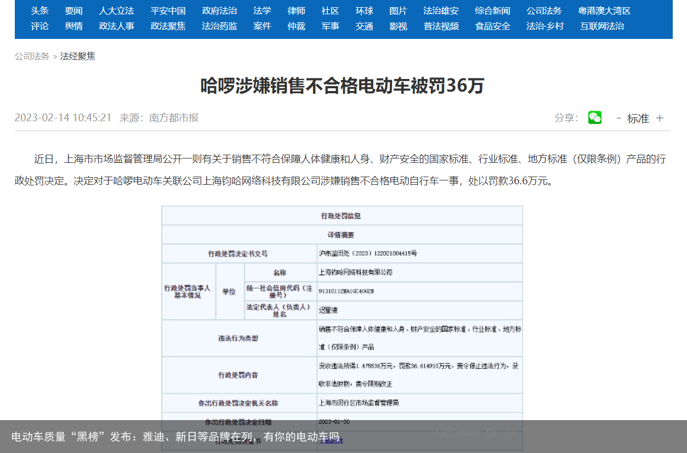Viewport: 687px width, 453px height.
Task: Share article via WeChat icon
Action: tap(595, 117)
